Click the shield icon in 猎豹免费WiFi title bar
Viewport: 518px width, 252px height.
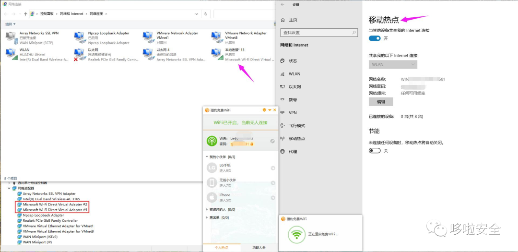point(264,110)
